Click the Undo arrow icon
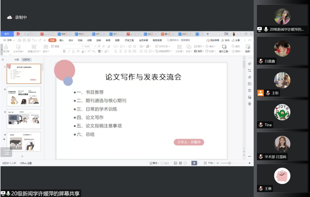Image resolution: width=310 pixels, height=197 pixels. 34,40
